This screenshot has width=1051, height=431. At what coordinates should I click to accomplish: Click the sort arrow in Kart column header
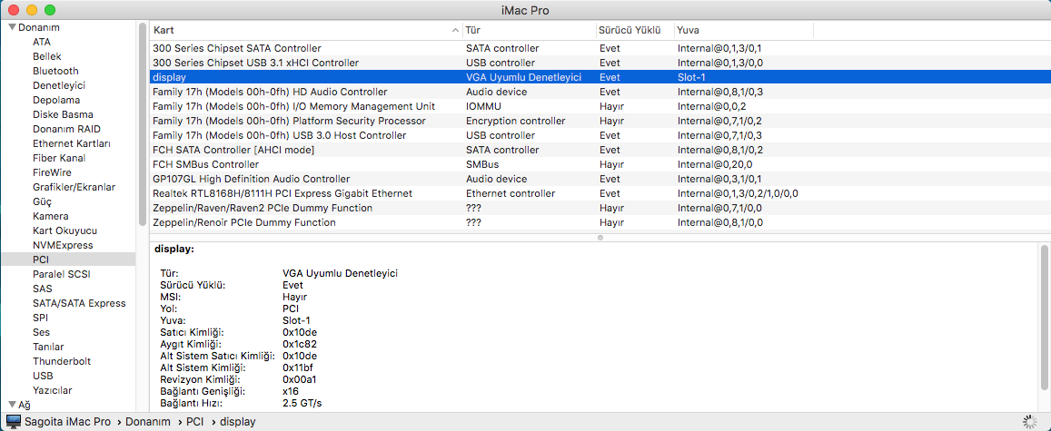point(455,31)
